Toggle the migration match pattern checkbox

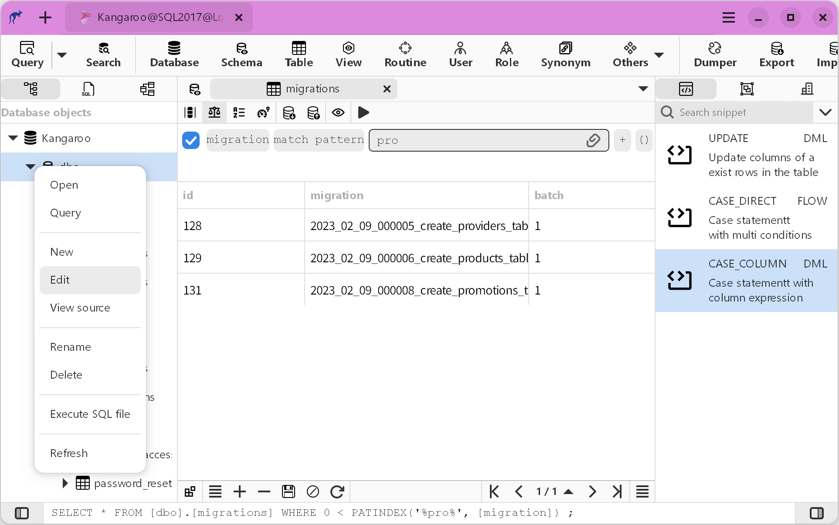pos(190,140)
